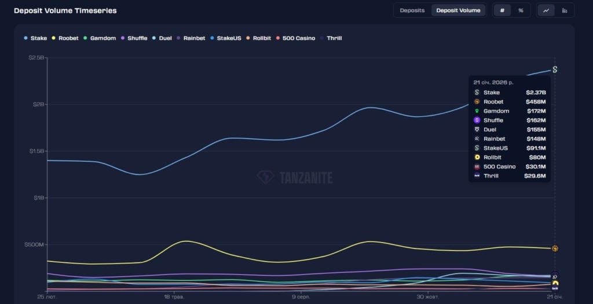593x304 pixels.
Task: Select the Deposits tab
Action: (x=412, y=10)
